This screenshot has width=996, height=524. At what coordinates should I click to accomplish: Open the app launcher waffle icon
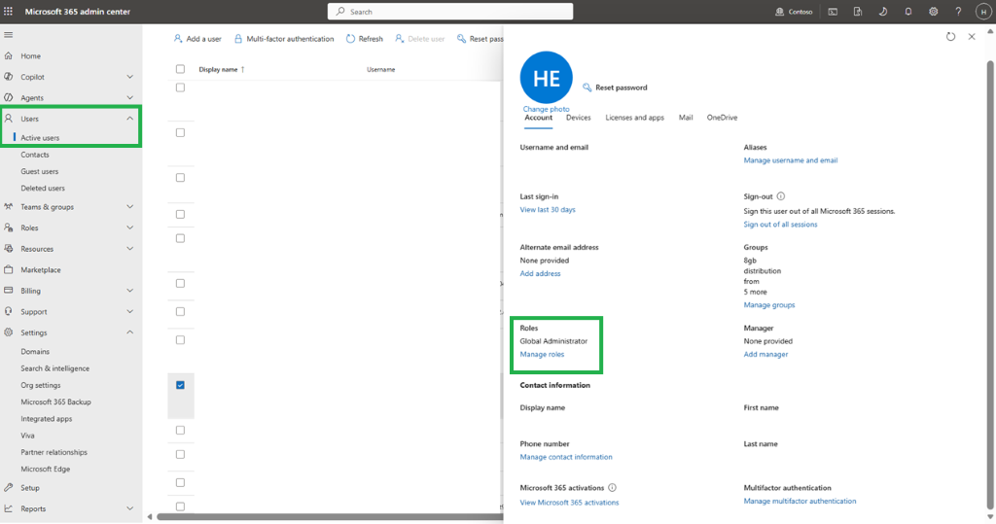[x=8, y=12]
